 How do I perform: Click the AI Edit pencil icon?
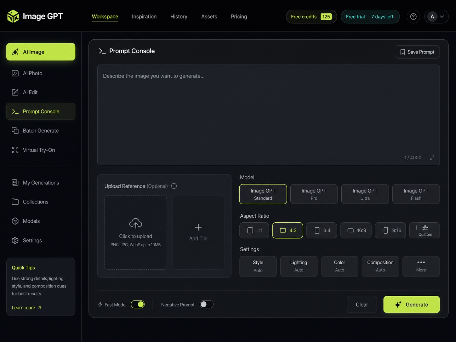coord(15,92)
